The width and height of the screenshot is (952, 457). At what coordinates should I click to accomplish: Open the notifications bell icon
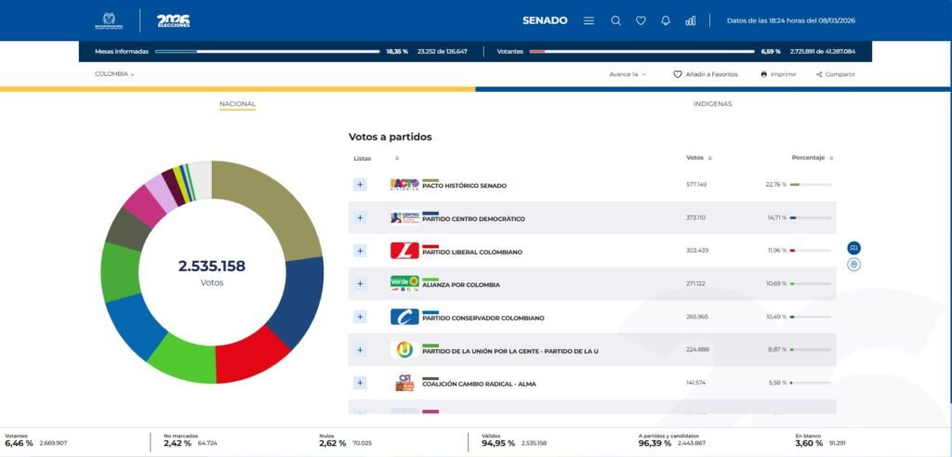coord(666,20)
